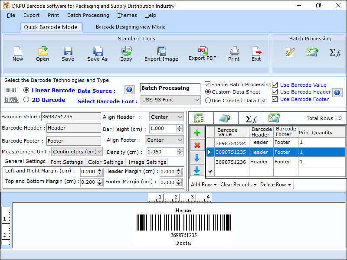Open the Select Barcode Font dropdown

tap(170, 100)
